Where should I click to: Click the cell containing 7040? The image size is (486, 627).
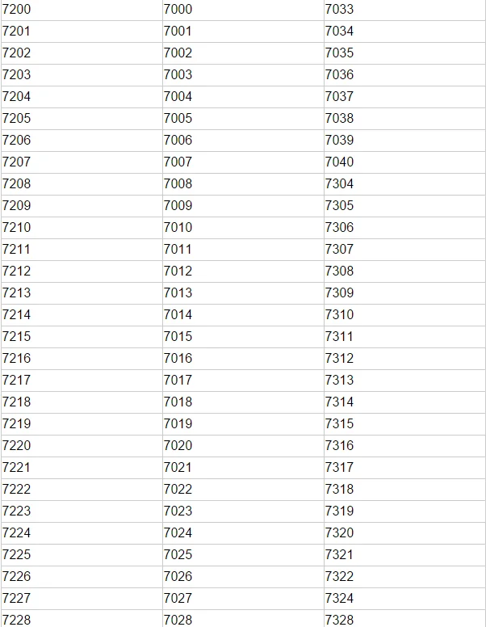click(x=340, y=162)
